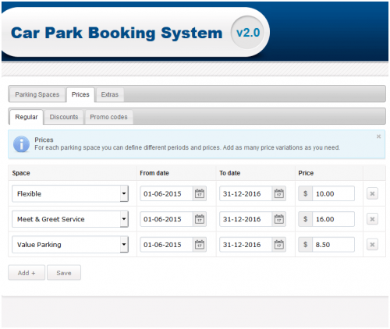
Task: Click the Save button
Action: click(x=64, y=273)
